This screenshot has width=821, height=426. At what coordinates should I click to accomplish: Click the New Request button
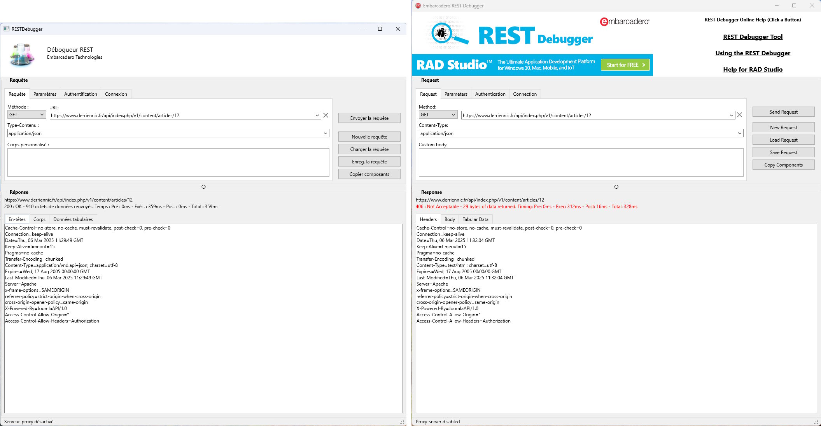pyautogui.click(x=783, y=128)
